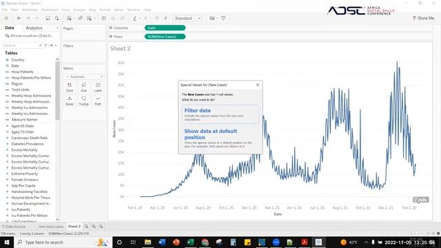Image resolution: width=441 pixels, height=248 pixels.
Task: Click the Sort Ascending toolbar icon
Action: tap(113, 19)
